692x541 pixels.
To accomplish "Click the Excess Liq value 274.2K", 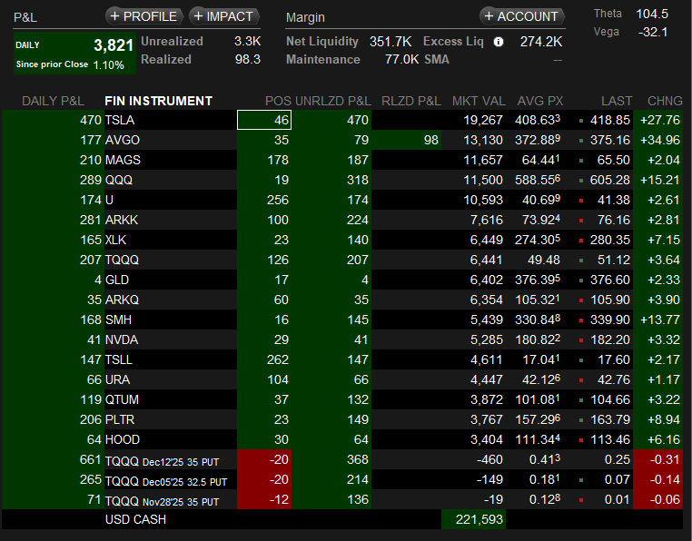I will (541, 42).
